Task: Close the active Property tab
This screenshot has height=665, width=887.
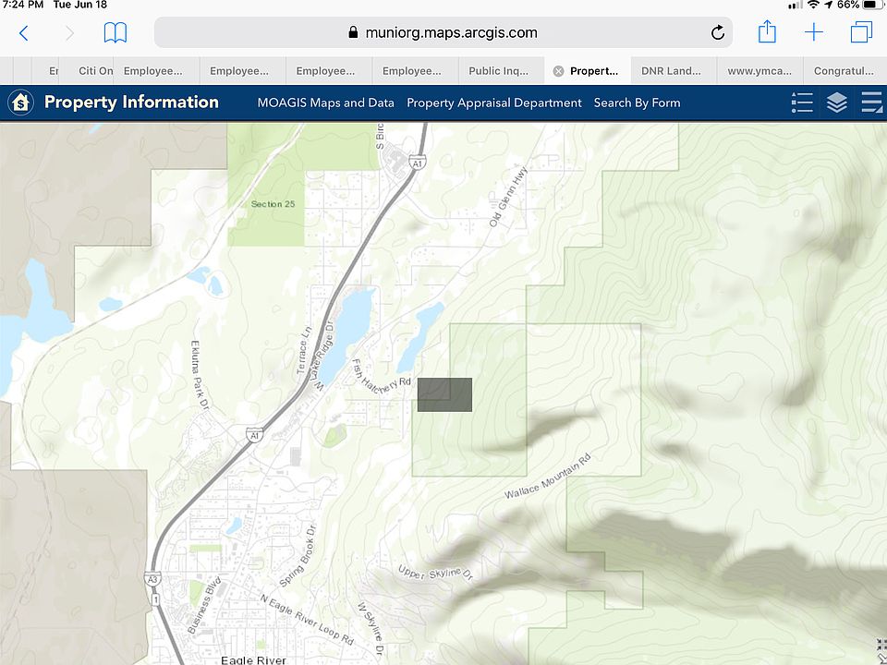Action: click(x=558, y=71)
